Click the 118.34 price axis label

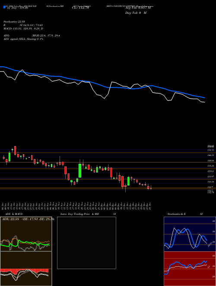[x=211, y=182]
